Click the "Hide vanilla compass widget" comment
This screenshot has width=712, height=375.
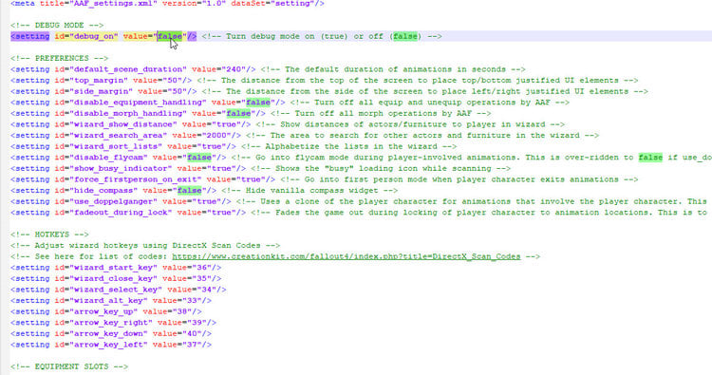tap(309, 190)
